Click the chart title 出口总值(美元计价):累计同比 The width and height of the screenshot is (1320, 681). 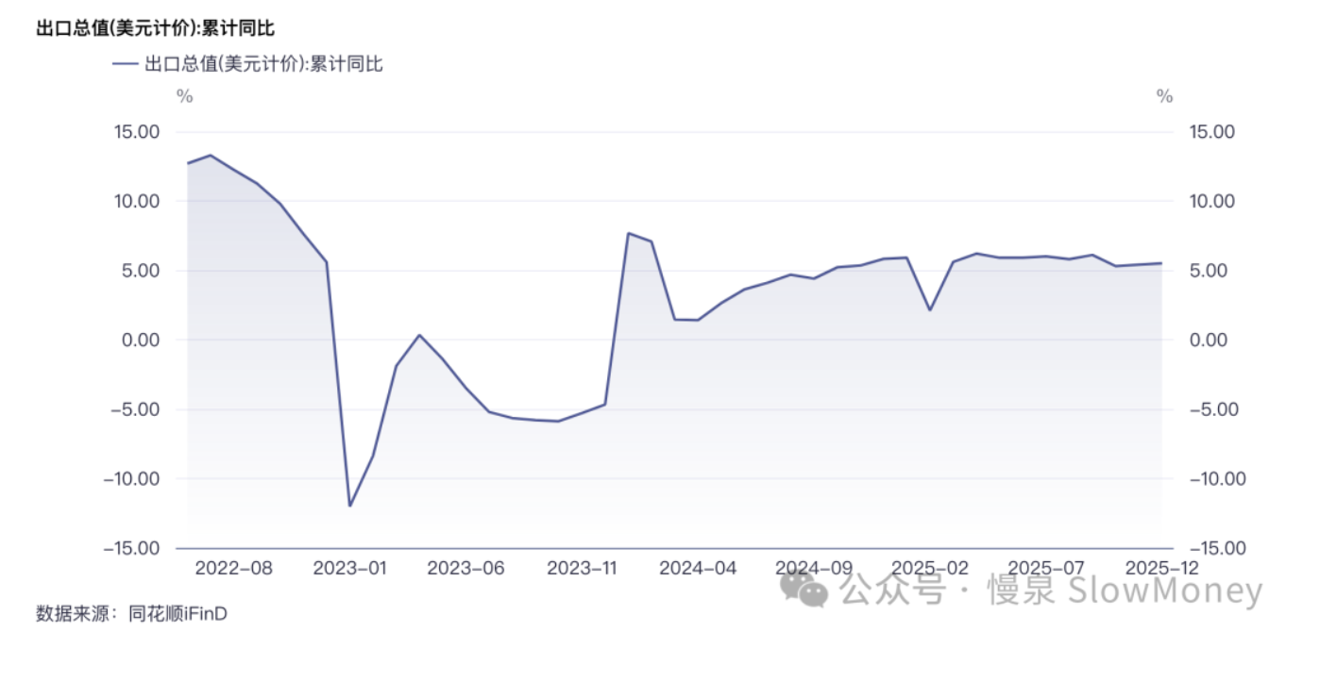[x=155, y=26]
